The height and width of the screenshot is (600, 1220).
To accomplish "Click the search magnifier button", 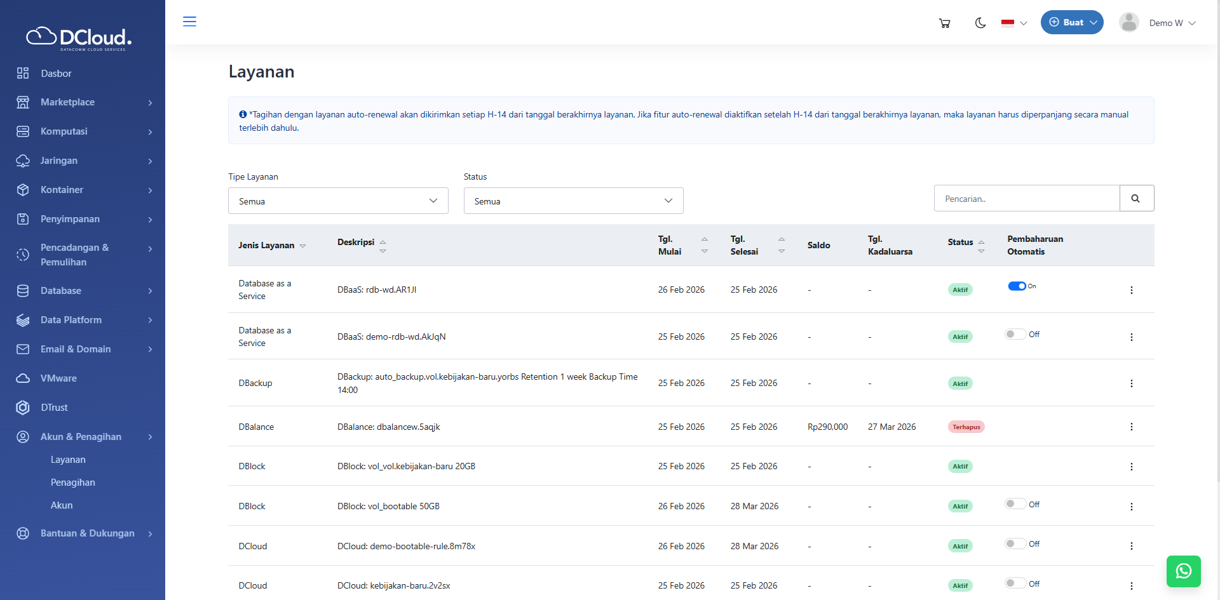I will coord(1136,199).
